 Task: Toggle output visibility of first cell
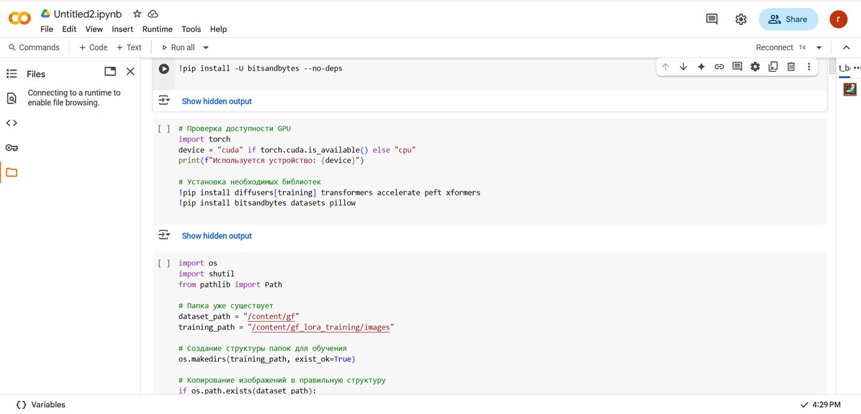(164, 101)
